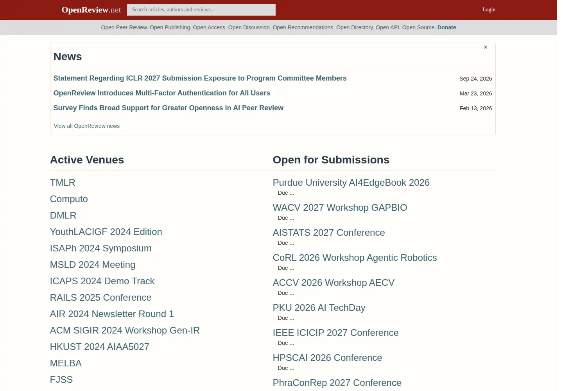Image resolution: width=563 pixels, height=391 pixels.
Task: Open HPSCAI 2026 Conference
Action: [x=327, y=358]
